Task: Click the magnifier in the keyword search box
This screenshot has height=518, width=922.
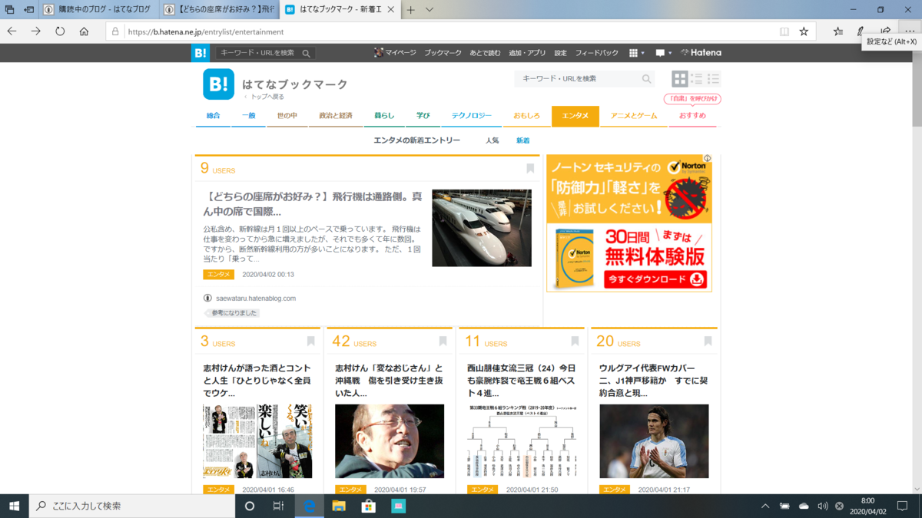Action: 646,78
